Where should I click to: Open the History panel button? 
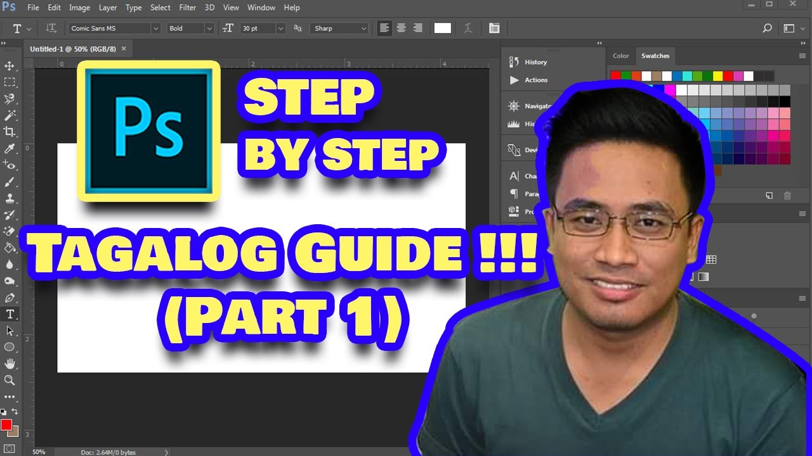528,62
